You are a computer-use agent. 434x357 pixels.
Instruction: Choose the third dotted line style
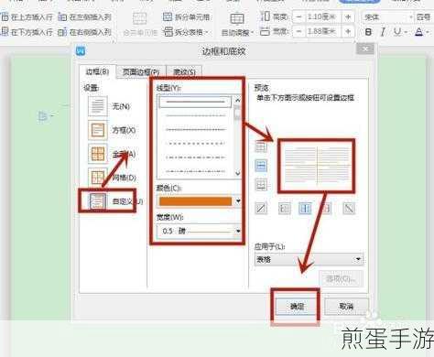click(195, 129)
